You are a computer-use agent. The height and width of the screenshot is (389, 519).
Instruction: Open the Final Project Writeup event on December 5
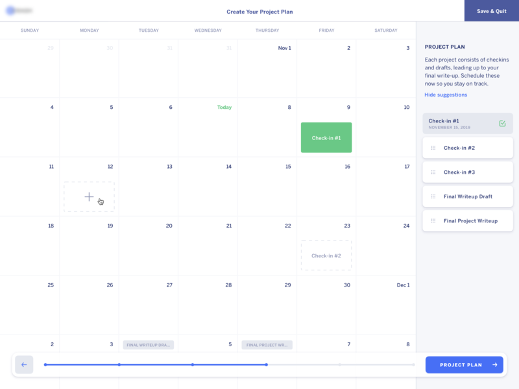tap(267, 344)
